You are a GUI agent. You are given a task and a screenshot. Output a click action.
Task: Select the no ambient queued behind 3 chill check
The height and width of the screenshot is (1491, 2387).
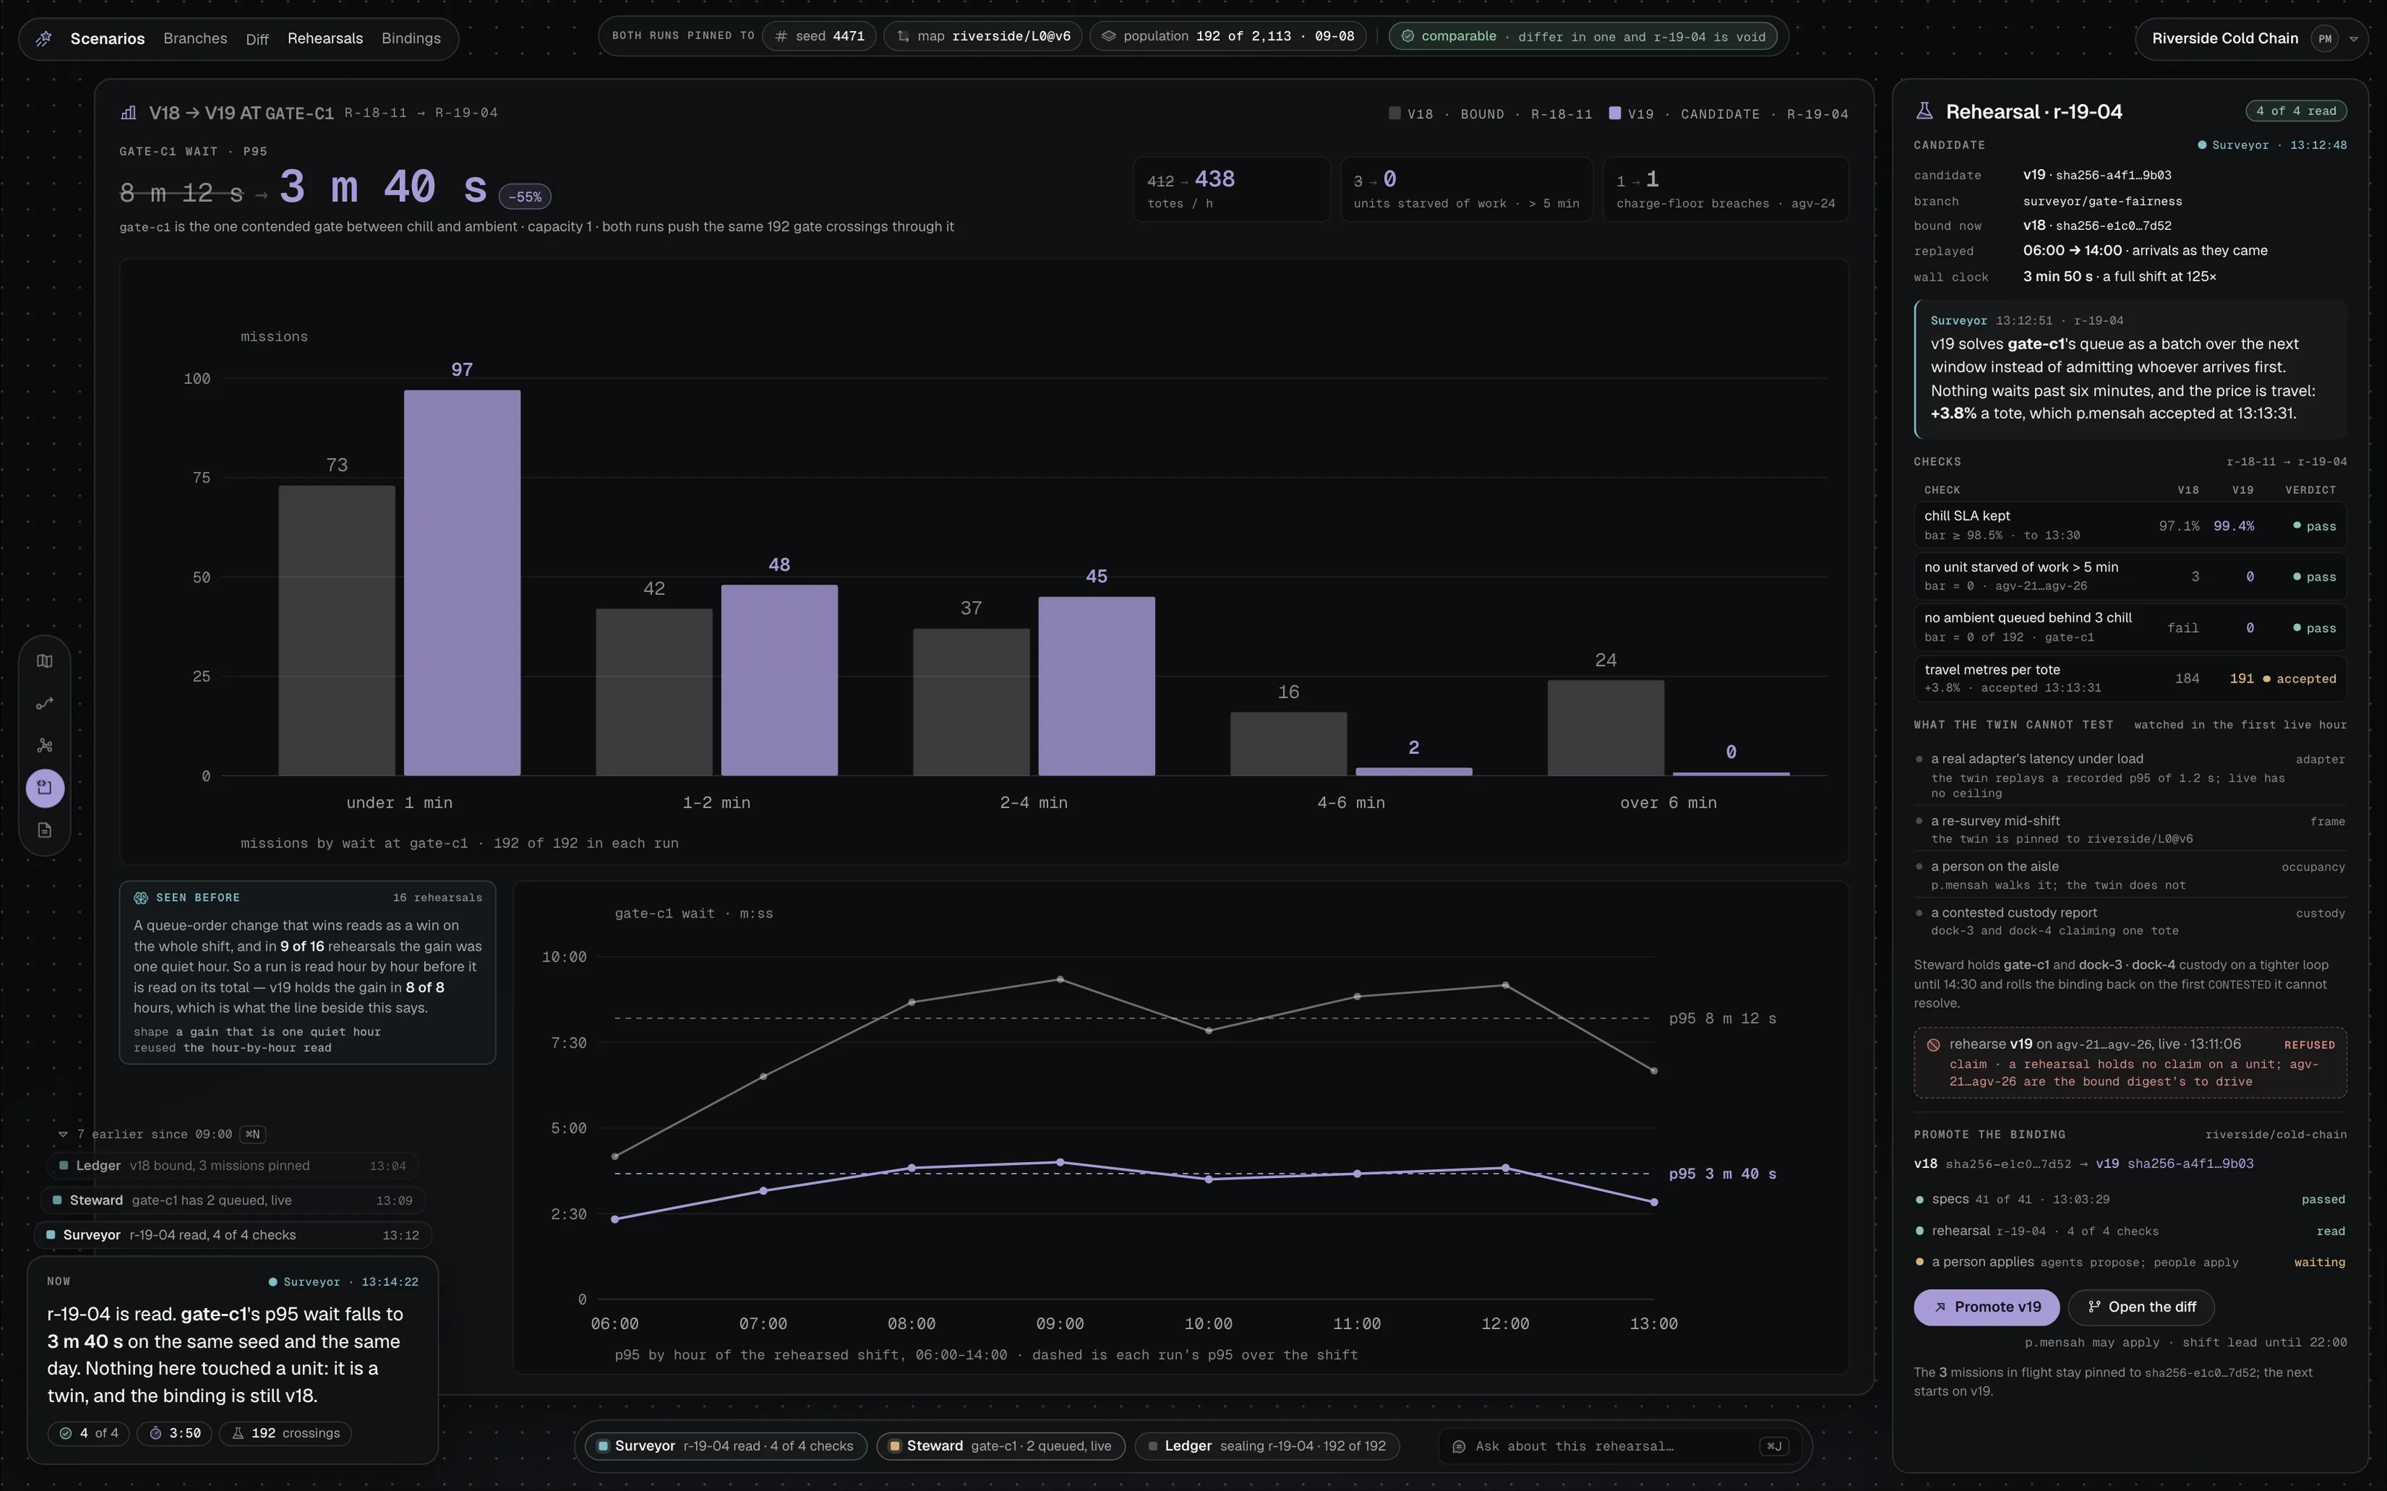[x=2129, y=628]
